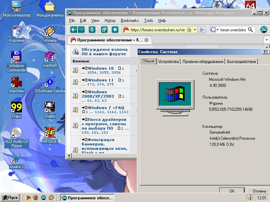Screen dimensions: 270x202
Task: Expand the address bar history dropdown
Action: [195, 30]
